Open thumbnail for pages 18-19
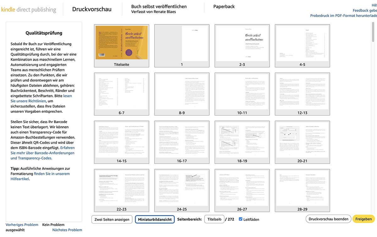 [242, 139]
